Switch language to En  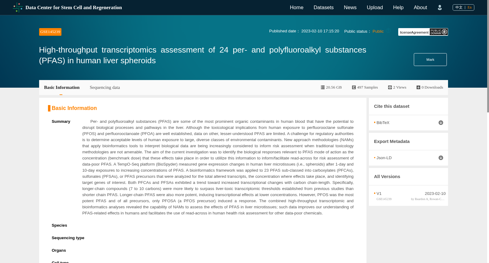(469, 7)
